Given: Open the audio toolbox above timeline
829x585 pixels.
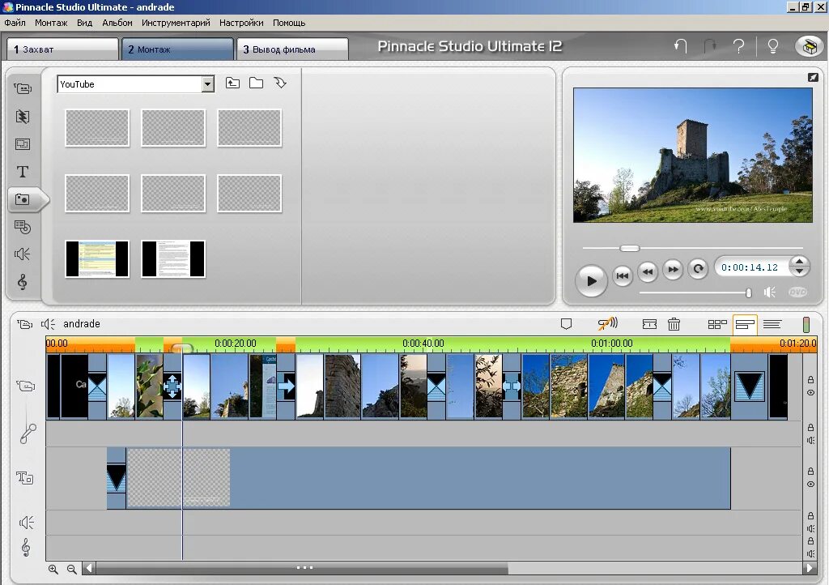Looking at the screenshot, I should (48, 324).
